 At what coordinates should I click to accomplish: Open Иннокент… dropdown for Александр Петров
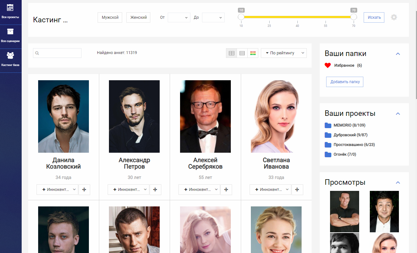pyautogui.click(x=128, y=190)
